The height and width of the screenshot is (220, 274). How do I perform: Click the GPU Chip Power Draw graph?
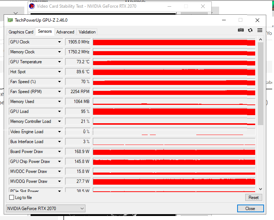(174, 162)
